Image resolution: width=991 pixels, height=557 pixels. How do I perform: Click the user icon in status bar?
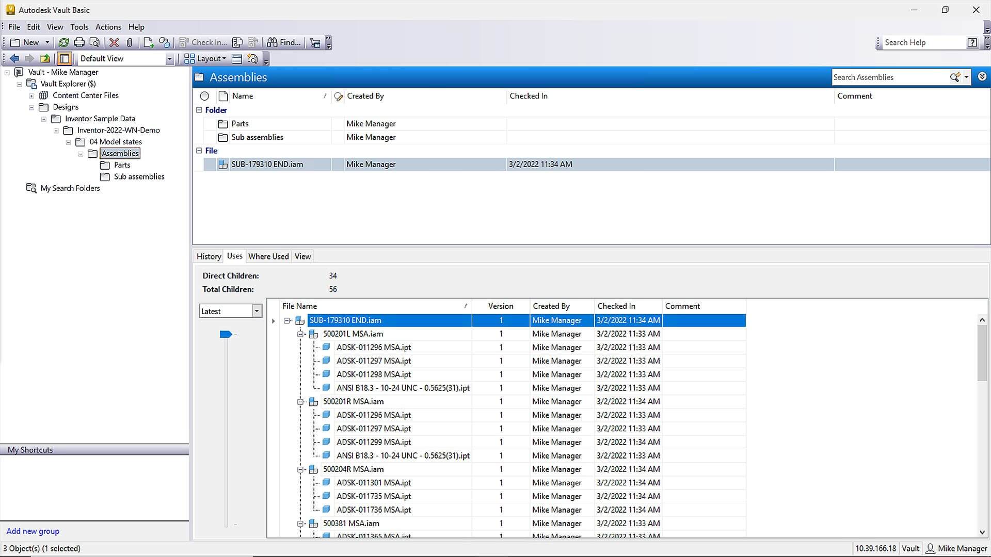[930, 549]
